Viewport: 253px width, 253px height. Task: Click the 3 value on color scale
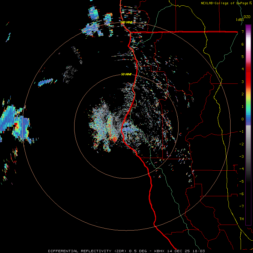[243, 82]
